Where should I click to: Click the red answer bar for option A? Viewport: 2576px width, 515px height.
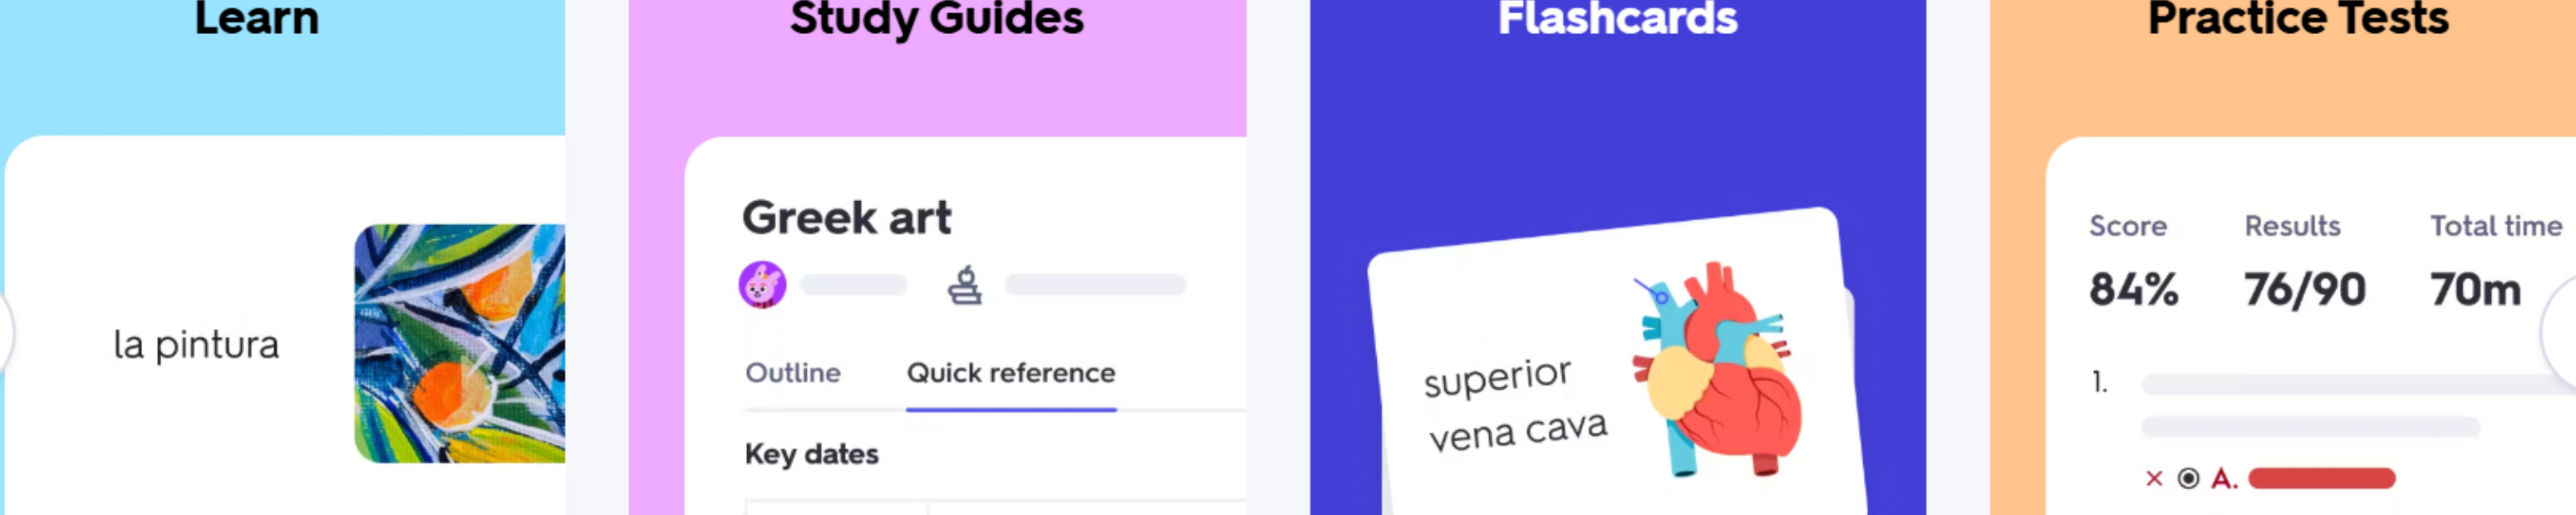coord(2321,479)
